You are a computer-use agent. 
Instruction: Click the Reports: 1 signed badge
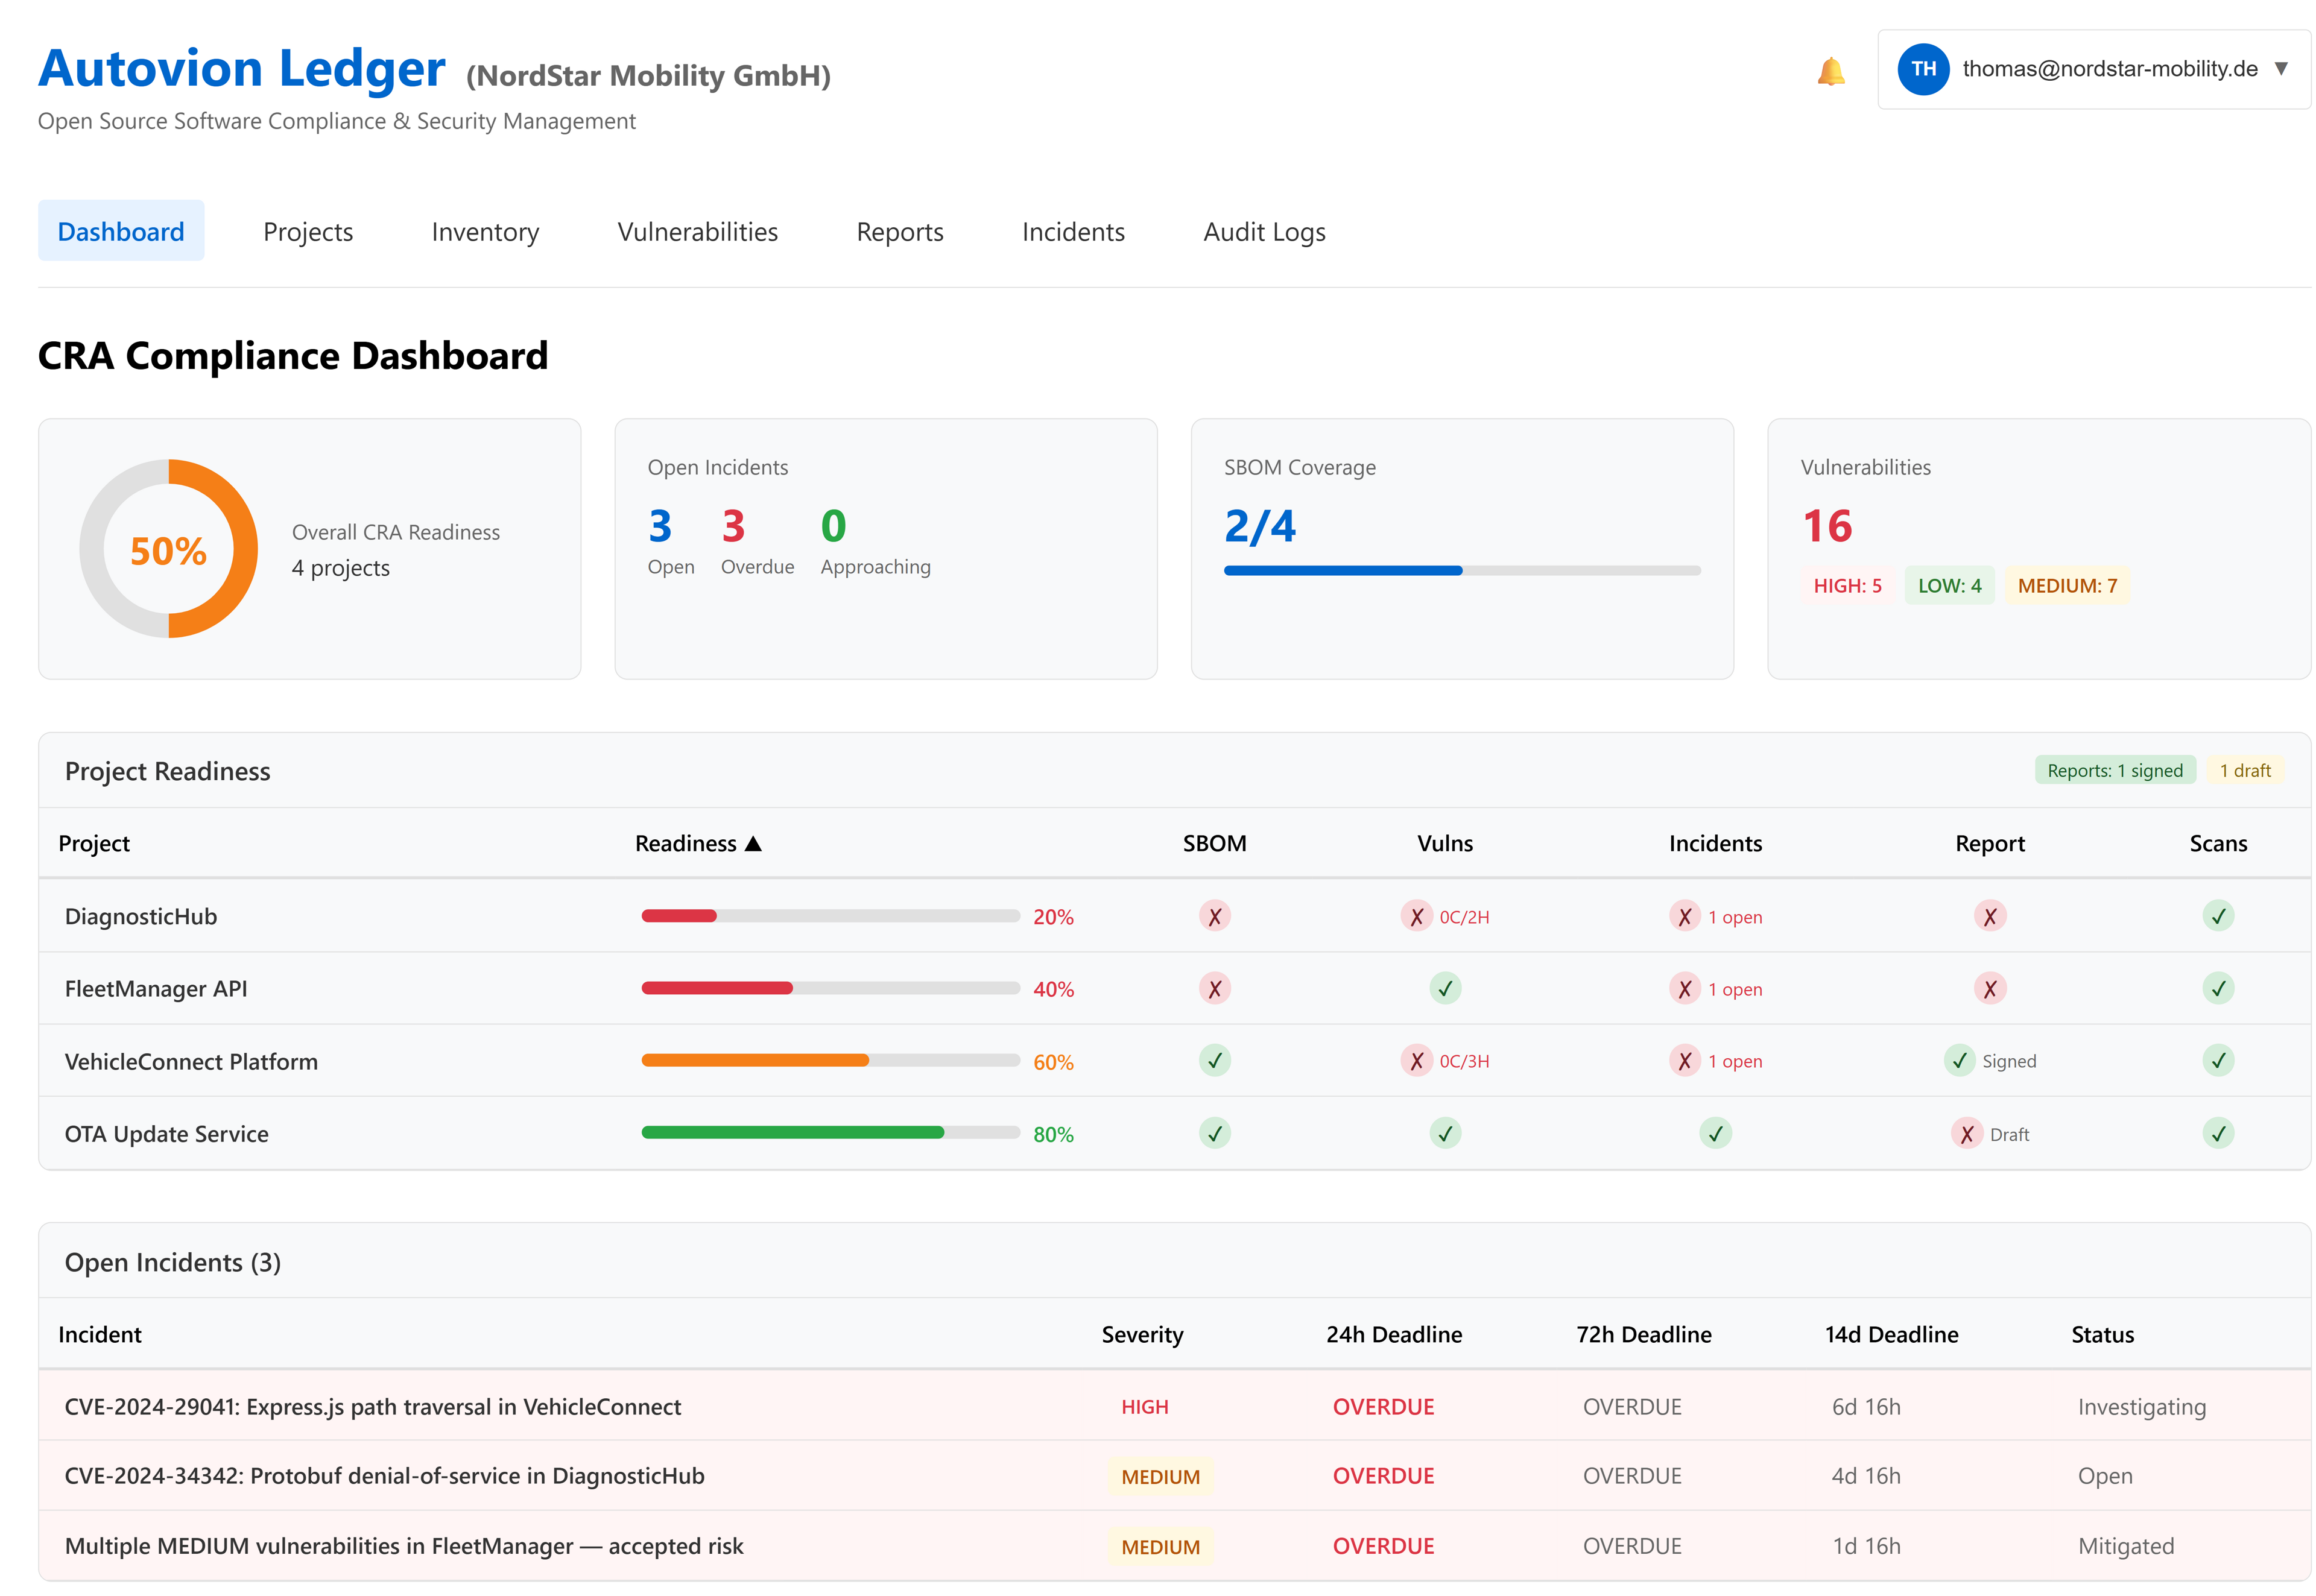coord(2115,770)
